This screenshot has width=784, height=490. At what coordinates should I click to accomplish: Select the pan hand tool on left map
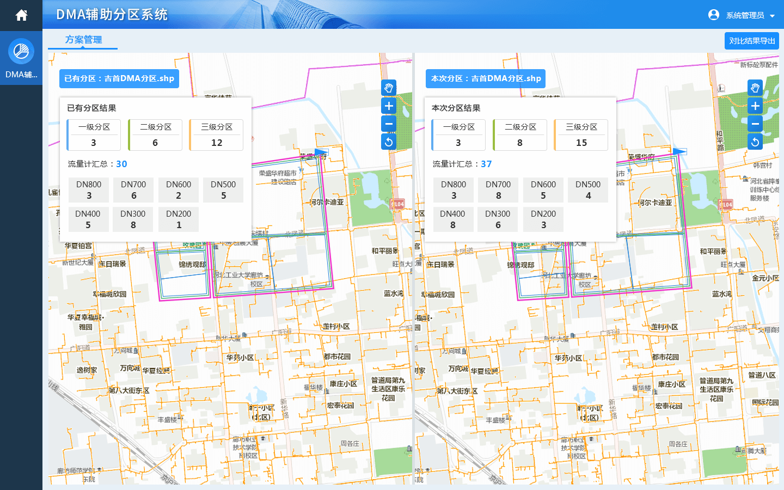(389, 88)
